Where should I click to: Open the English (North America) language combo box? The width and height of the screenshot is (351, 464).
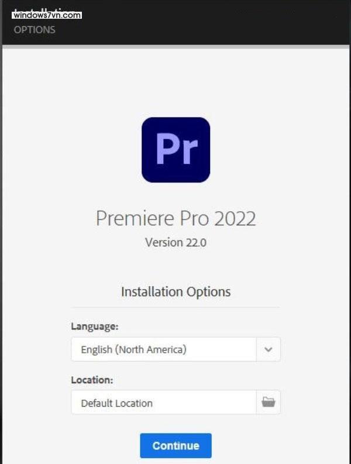pos(164,349)
